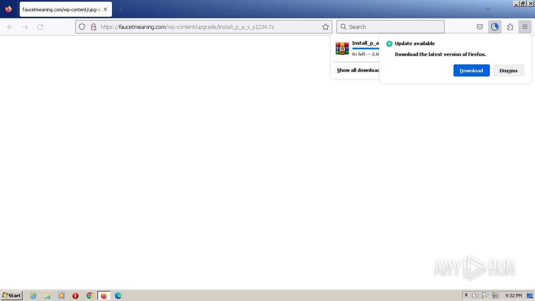Click the site security padlock icon
535x301 pixels.
[x=94, y=27]
